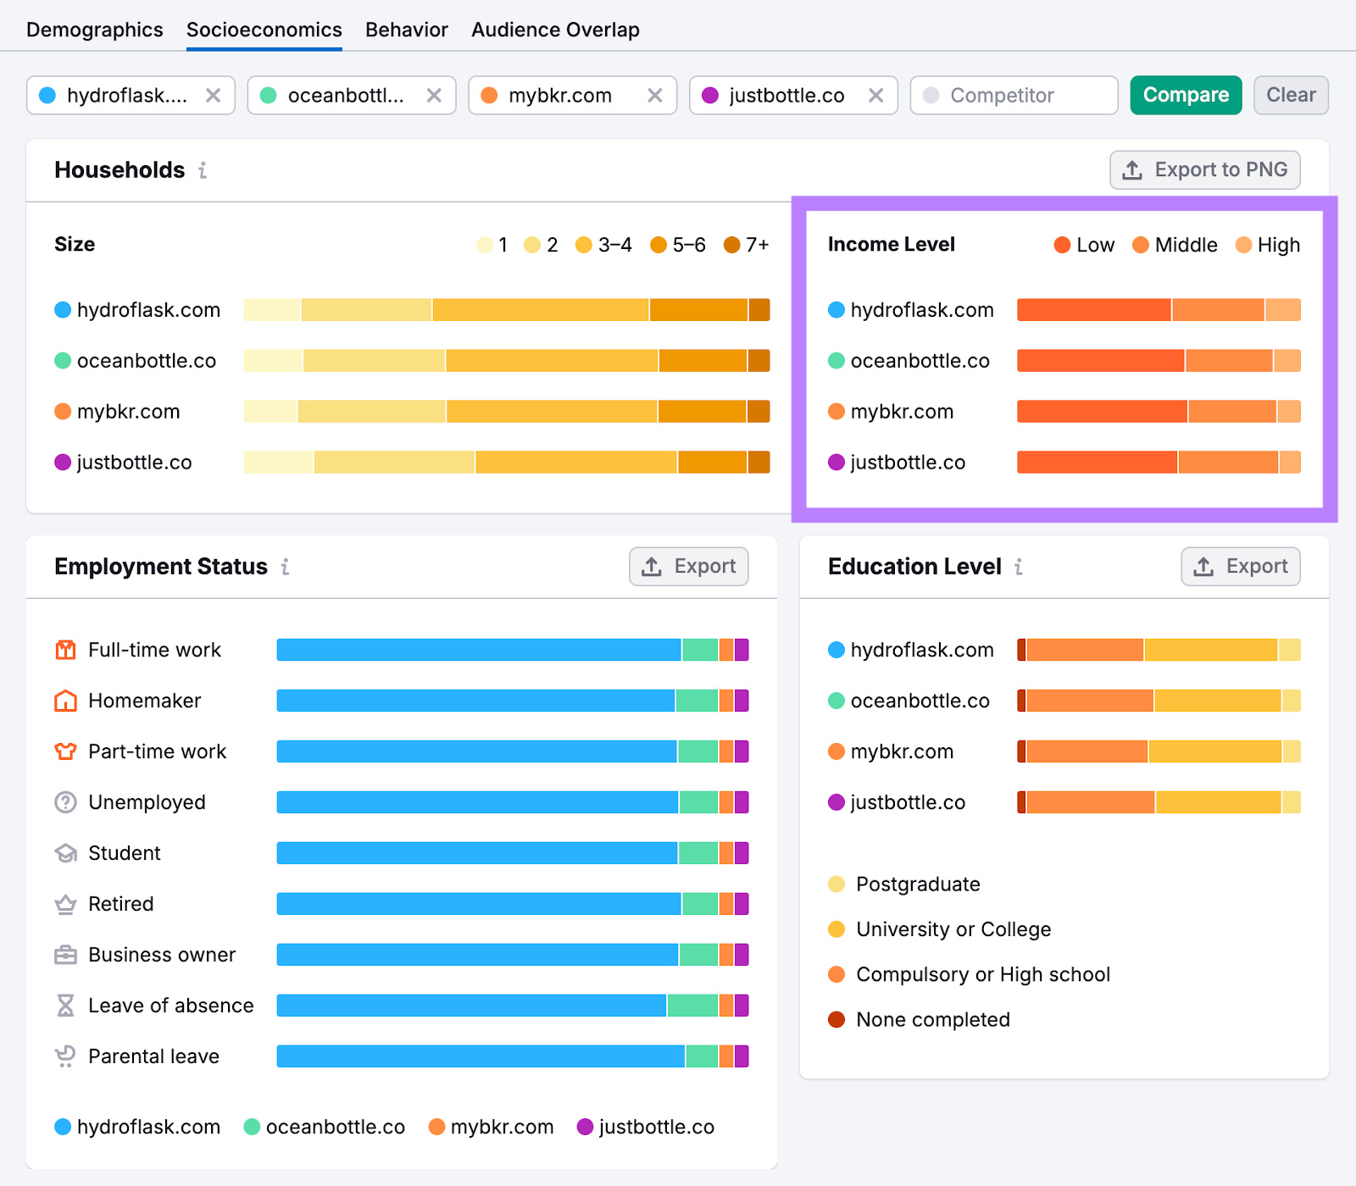Remove oceanbottle competitor with X icon
Image resolution: width=1356 pixels, height=1186 pixels.
click(x=434, y=96)
